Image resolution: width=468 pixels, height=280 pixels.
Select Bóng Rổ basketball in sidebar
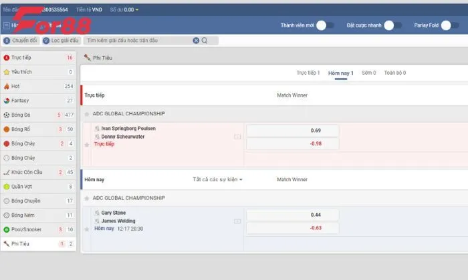23,129
